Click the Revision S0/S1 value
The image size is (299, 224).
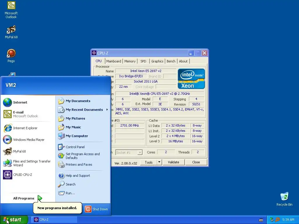click(196, 104)
